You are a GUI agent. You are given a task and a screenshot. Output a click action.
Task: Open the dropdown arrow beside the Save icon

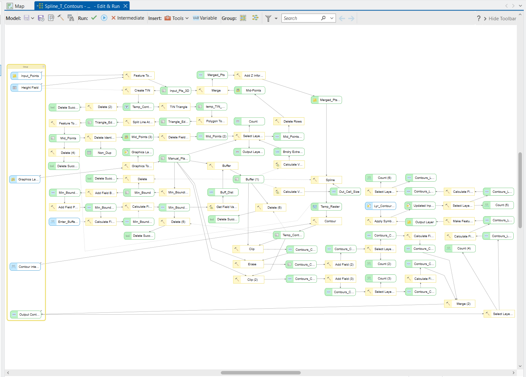point(33,18)
